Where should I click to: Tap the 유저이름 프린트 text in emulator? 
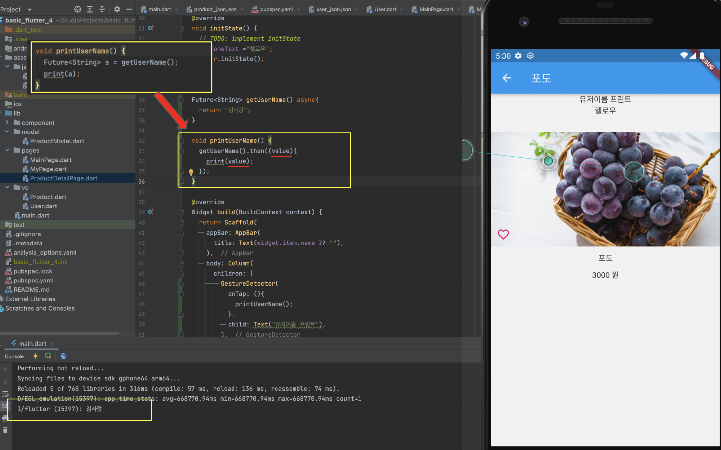(605, 99)
